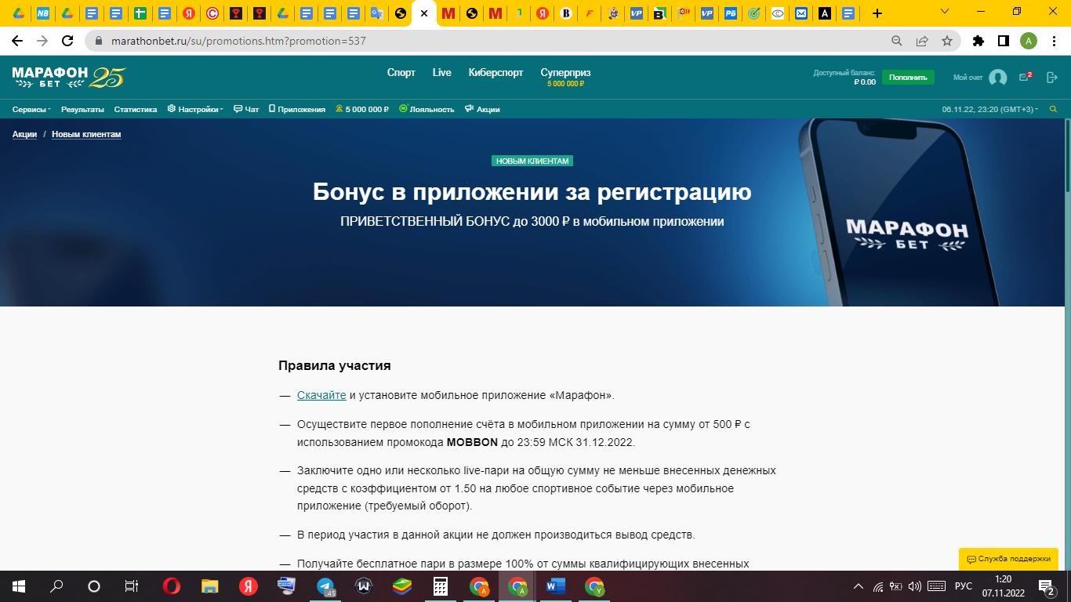Open the Акции menu item with megaphone
The image size is (1071, 602).
[x=482, y=110]
